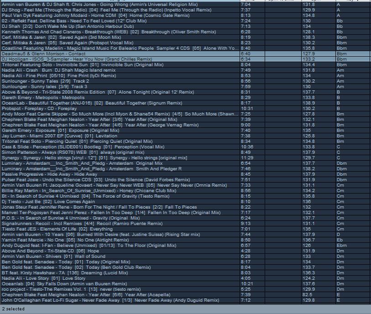Select P.O.S. - Gravity (Original Mix)

point(185,218)
